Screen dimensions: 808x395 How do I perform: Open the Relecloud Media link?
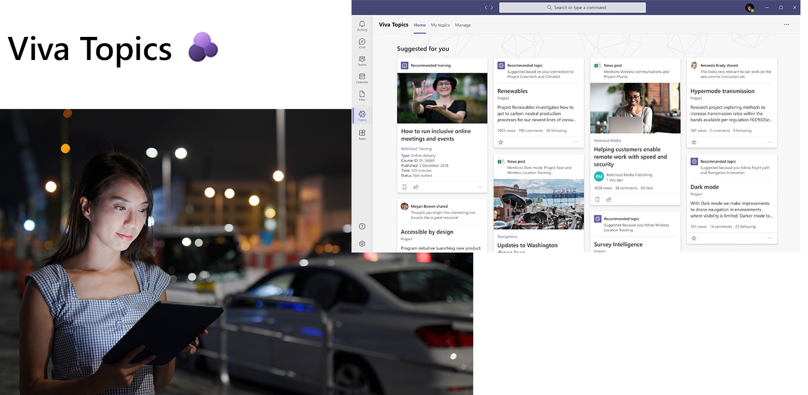607,141
